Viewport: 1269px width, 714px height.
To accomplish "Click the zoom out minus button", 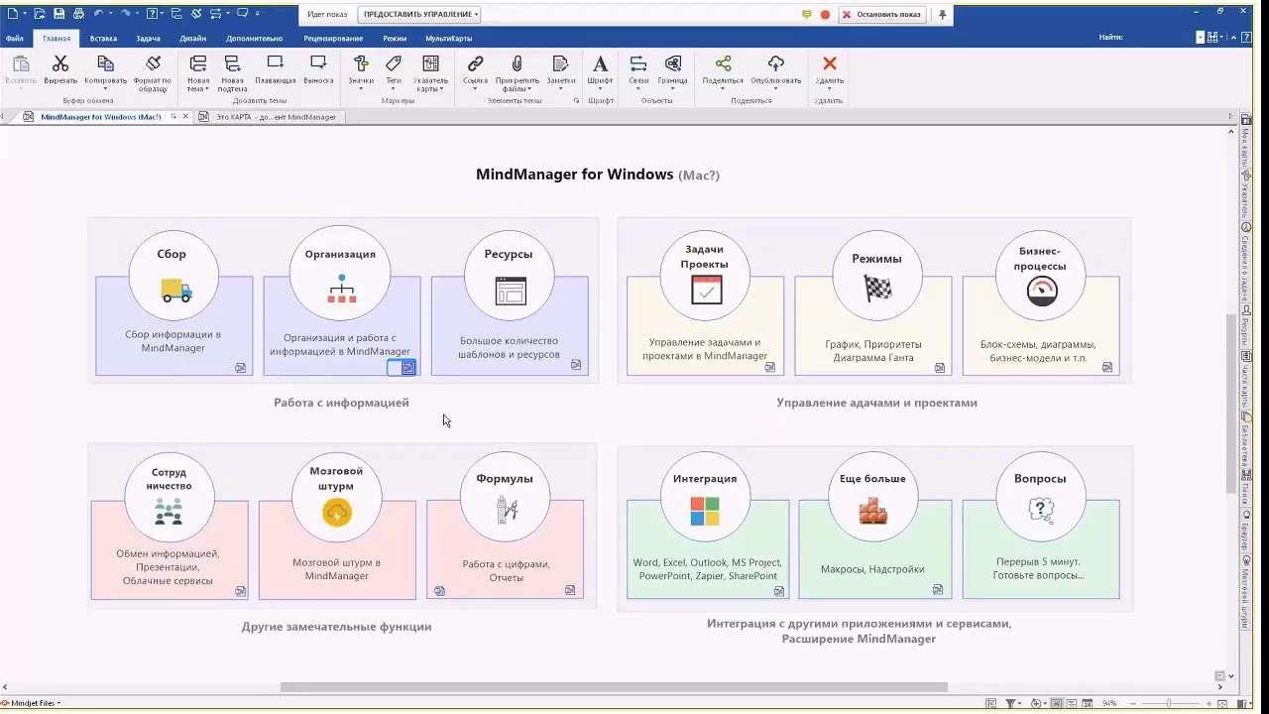I will 1133,703.
